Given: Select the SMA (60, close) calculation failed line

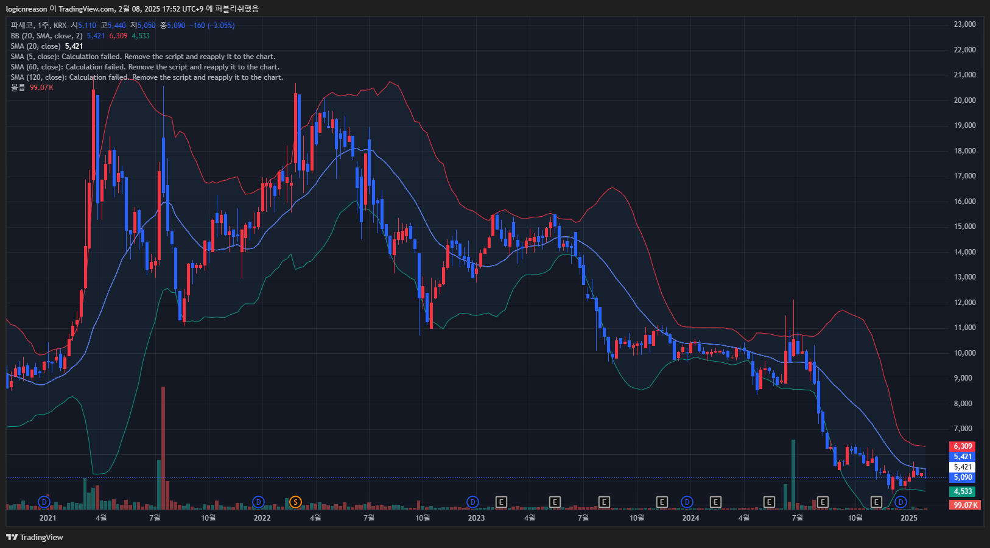Looking at the screenshot, I should point(145,67).
